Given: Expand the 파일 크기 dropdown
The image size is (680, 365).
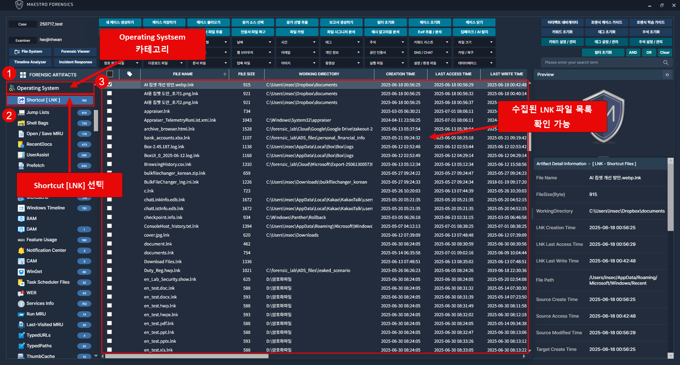Looking at the screenshot, I should click(x=474, y=42).
